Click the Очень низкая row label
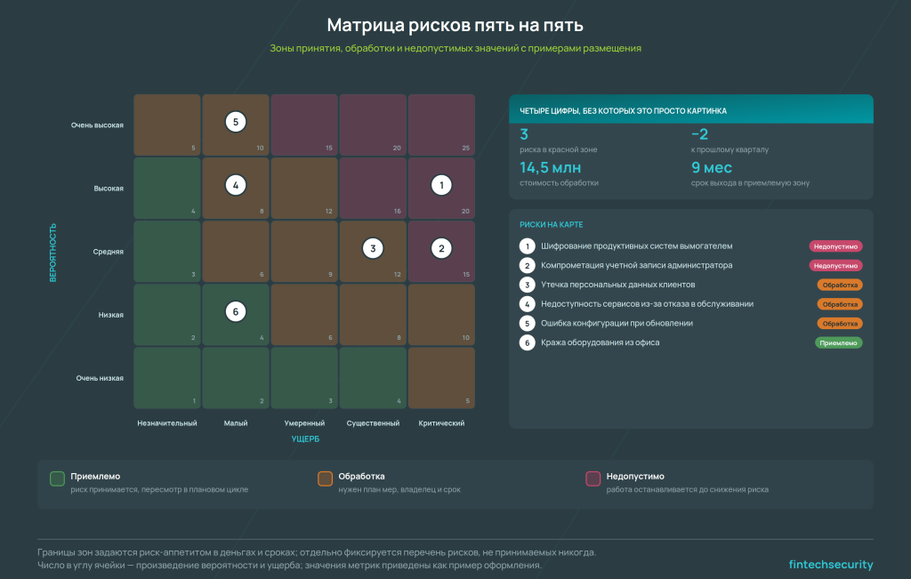 pos(100,378)
